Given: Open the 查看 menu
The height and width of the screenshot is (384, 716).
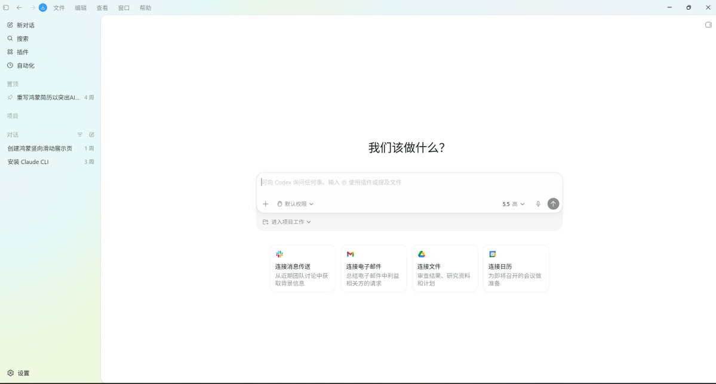Looking at the screenshot, I should click(x=102, y=8).
